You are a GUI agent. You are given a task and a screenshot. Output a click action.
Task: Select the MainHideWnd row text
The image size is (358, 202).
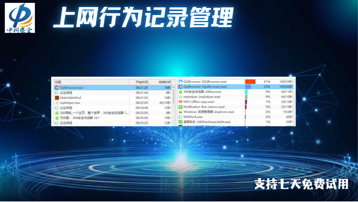[x=70, y=98]
